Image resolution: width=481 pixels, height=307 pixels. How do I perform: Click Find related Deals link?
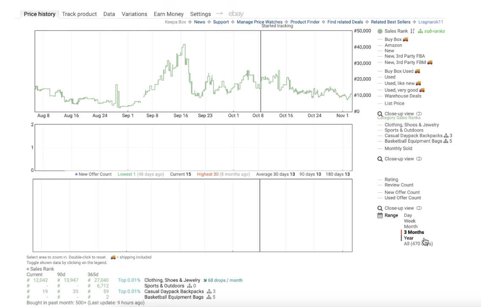click(x=345, y=22)
